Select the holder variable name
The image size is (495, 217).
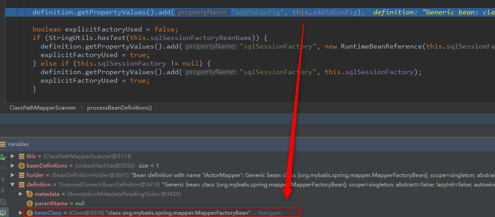point(35,175)
